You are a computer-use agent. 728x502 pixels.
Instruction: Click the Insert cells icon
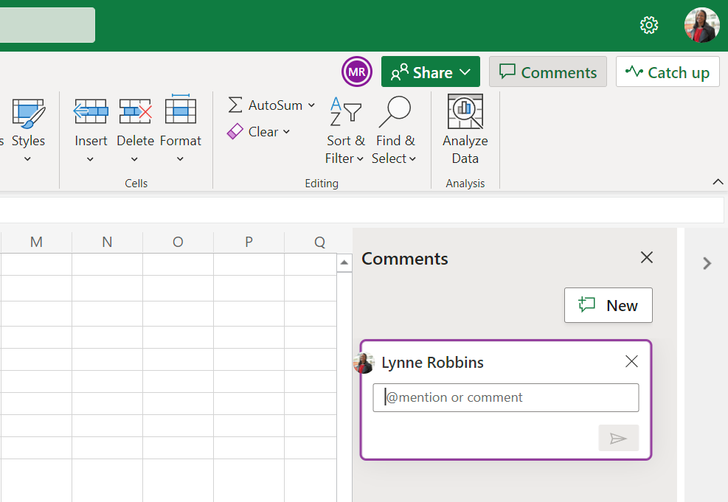(91, 112)
